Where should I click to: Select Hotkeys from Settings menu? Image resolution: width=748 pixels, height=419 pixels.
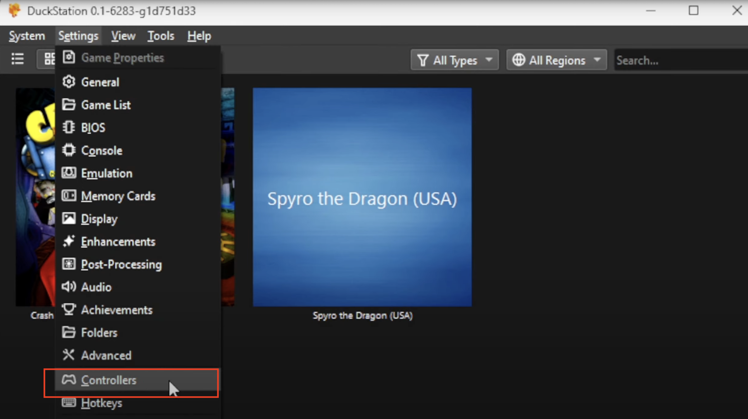click(138, 403)
